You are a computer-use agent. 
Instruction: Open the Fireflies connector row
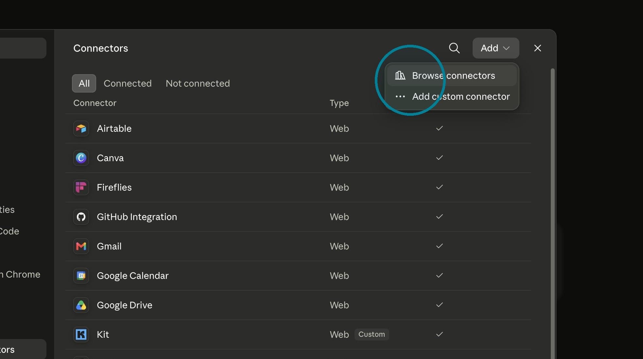tap(298, 187)
